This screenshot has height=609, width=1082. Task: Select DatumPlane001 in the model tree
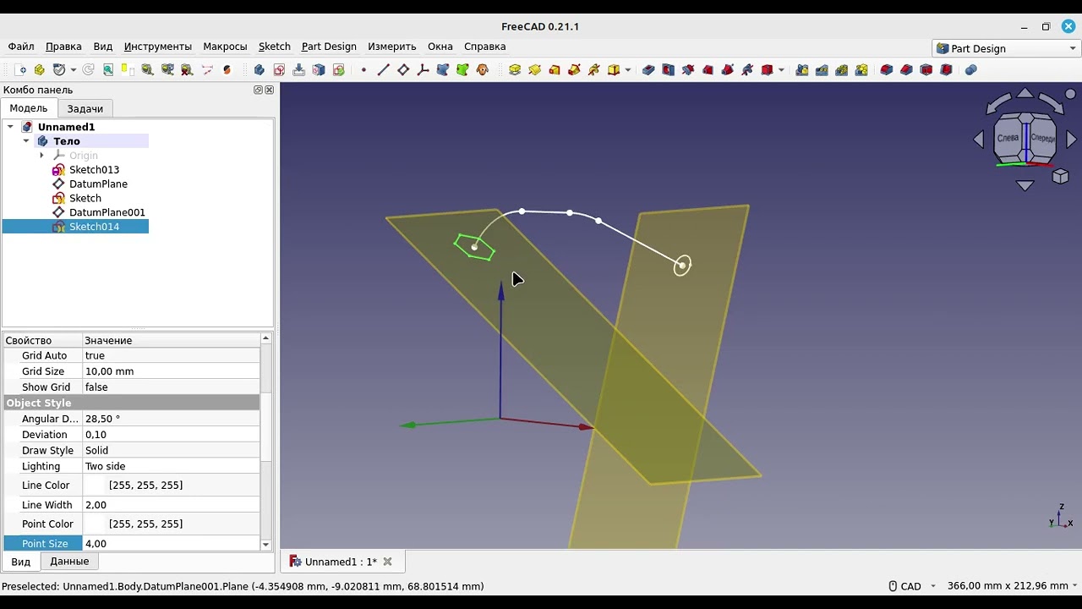click(x=107, y=212)
